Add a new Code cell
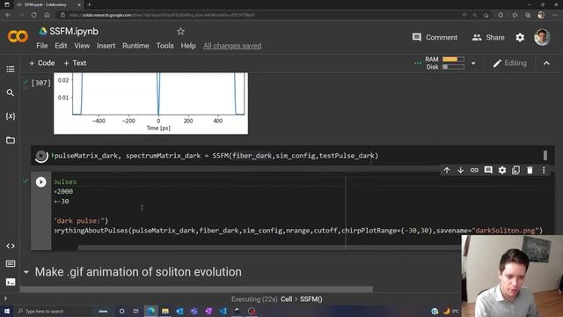 [x=42, y=63]
